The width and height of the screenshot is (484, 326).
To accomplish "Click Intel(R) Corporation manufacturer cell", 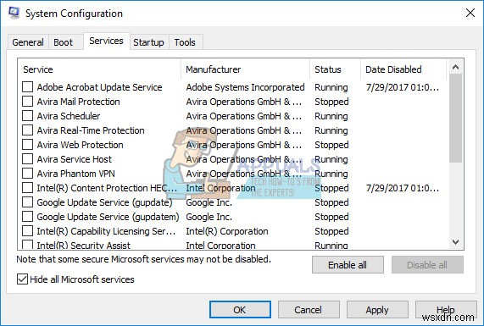I will coord(227,231).
